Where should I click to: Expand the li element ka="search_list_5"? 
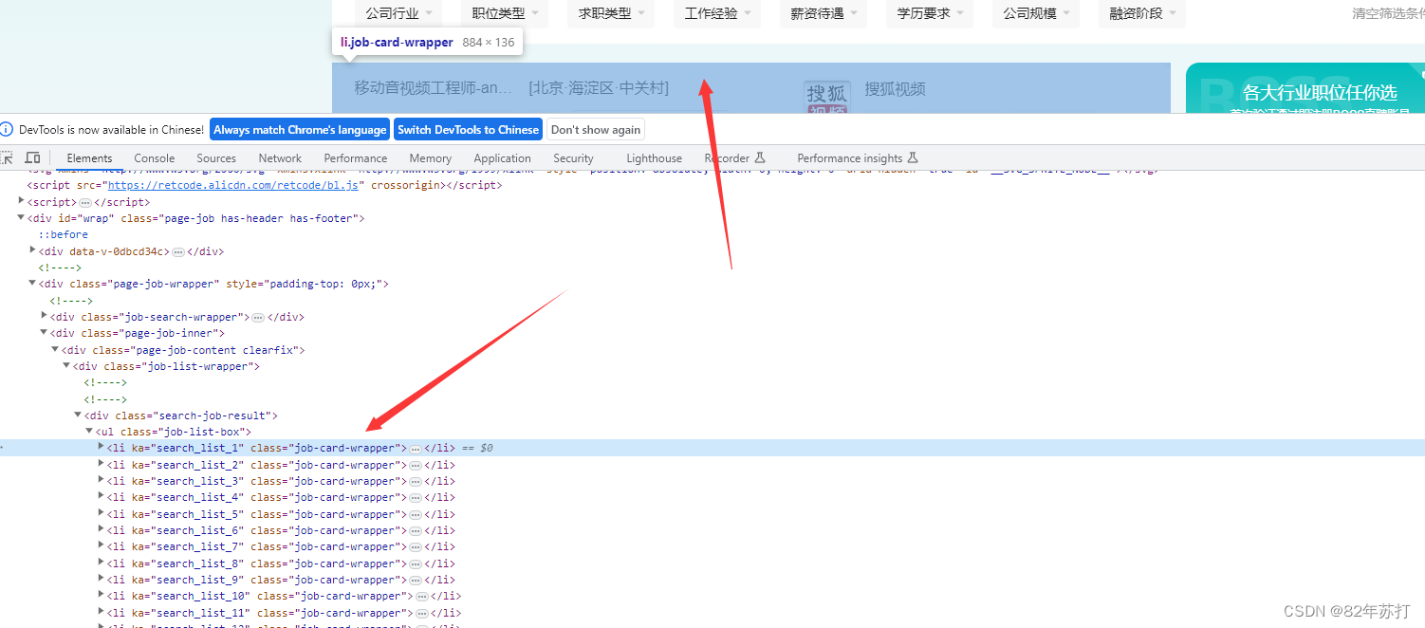[x=101, y=513]
